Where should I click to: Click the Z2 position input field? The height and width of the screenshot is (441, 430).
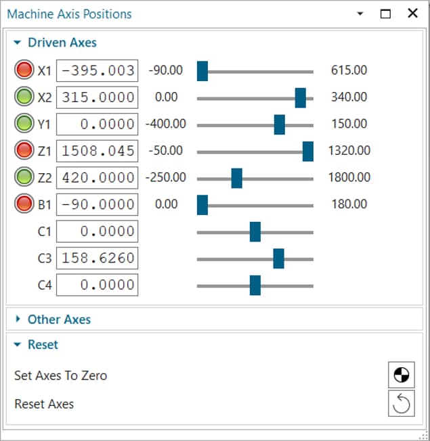point(97,178)
